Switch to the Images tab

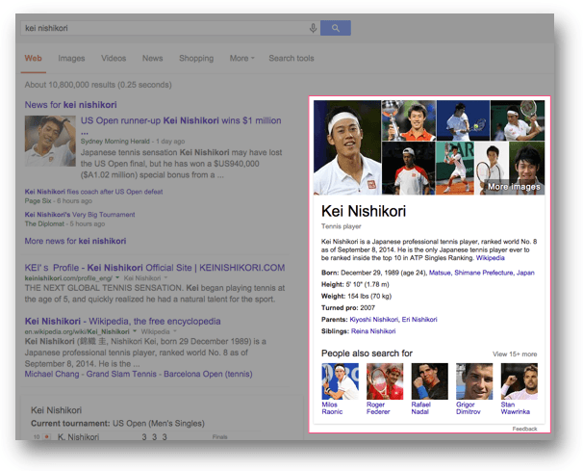pyautogui.click(x=71, y=58)
